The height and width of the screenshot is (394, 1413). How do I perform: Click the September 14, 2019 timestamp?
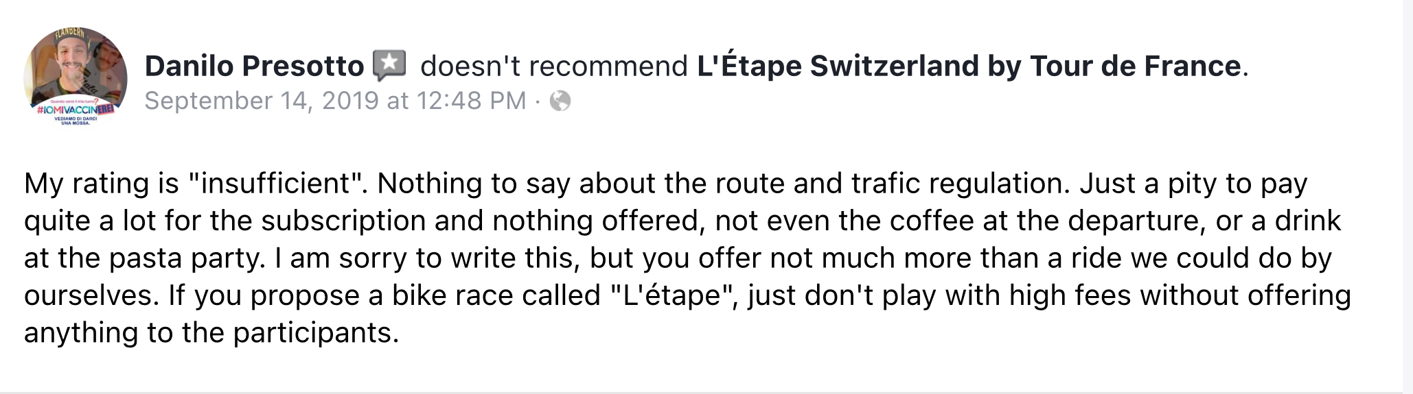335,101
